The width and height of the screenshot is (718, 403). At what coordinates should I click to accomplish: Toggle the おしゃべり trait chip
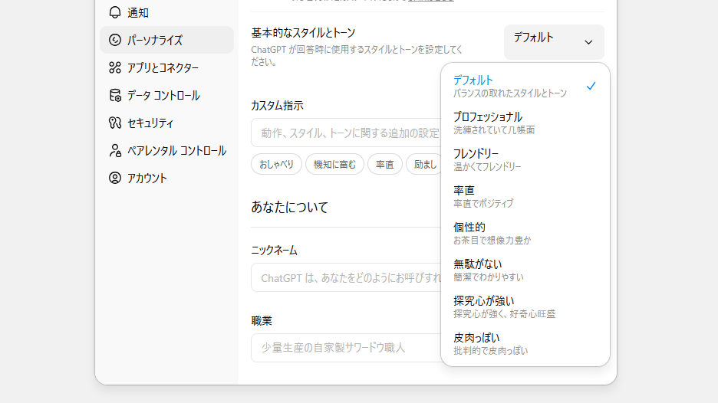tap(276, 164)
